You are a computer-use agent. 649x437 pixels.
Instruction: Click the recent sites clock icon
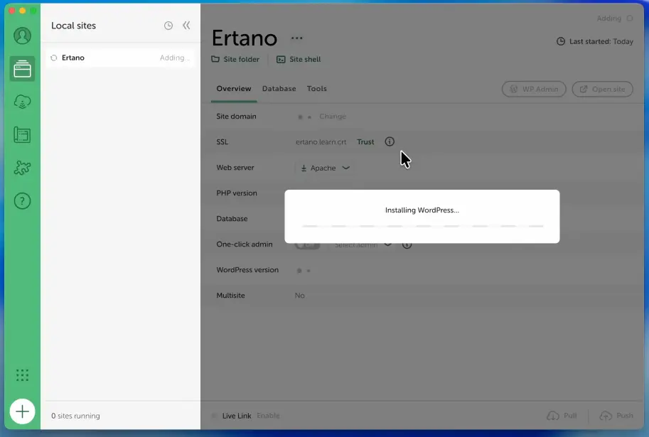168,26
